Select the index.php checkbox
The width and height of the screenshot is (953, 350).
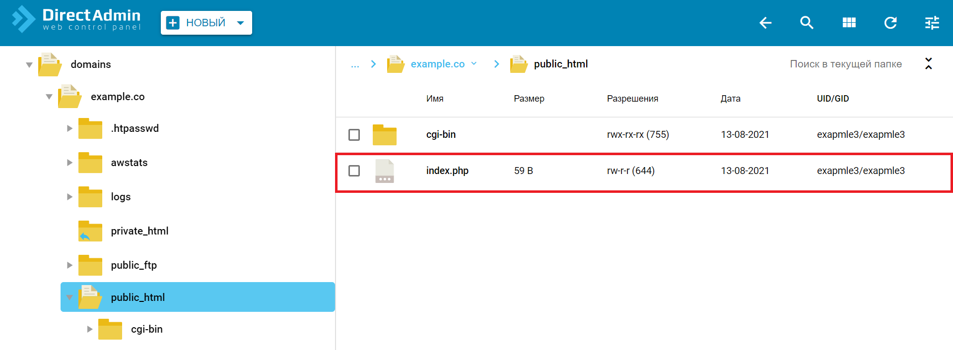pyautogui.click(x=354, y=171)
